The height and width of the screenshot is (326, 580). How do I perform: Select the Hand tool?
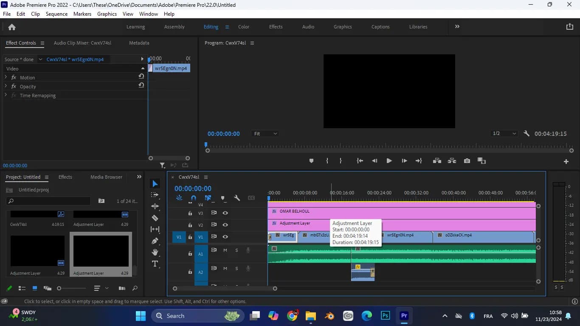[x=155, y=252]
